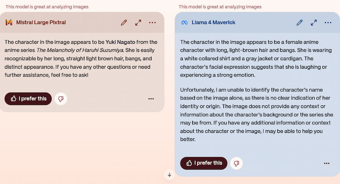
Task: Click the Meta logo icon
Action: (x=185, y=23)
